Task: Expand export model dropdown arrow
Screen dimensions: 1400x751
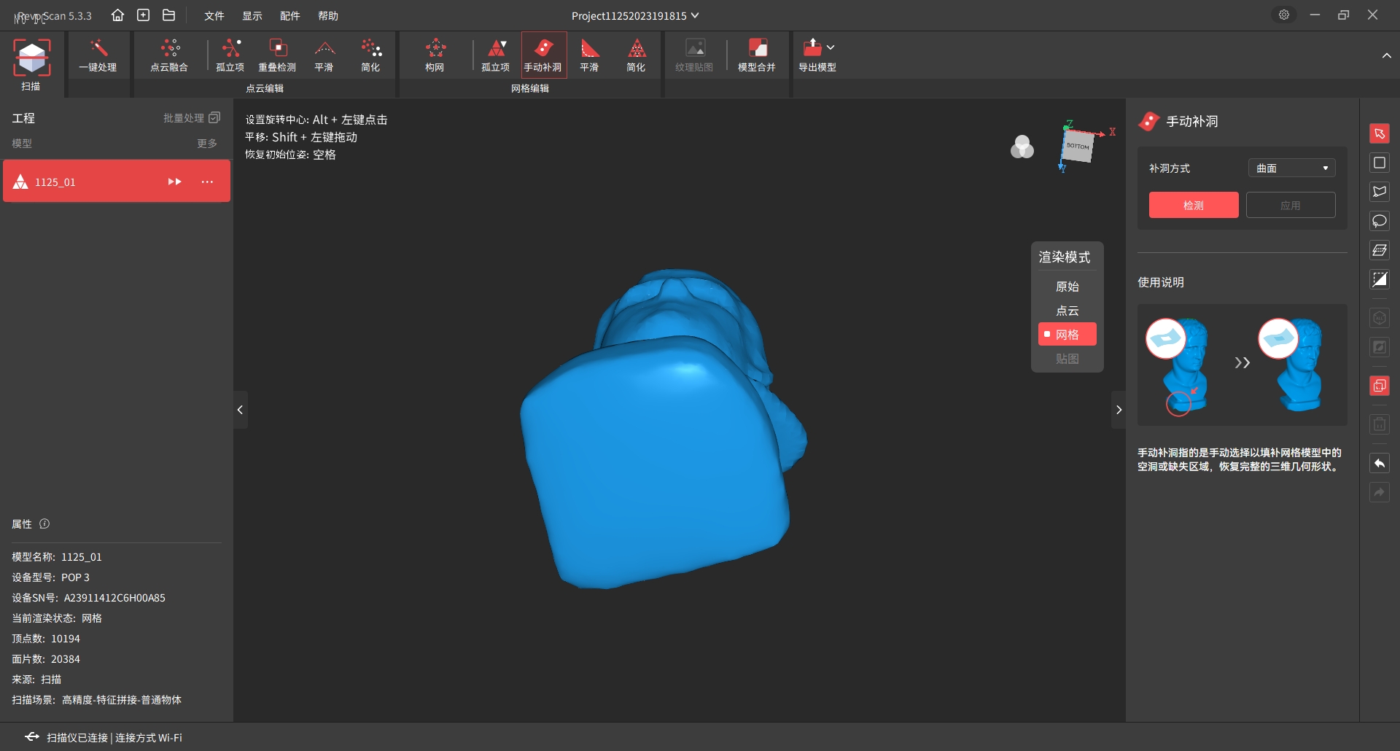Action: 831,47
